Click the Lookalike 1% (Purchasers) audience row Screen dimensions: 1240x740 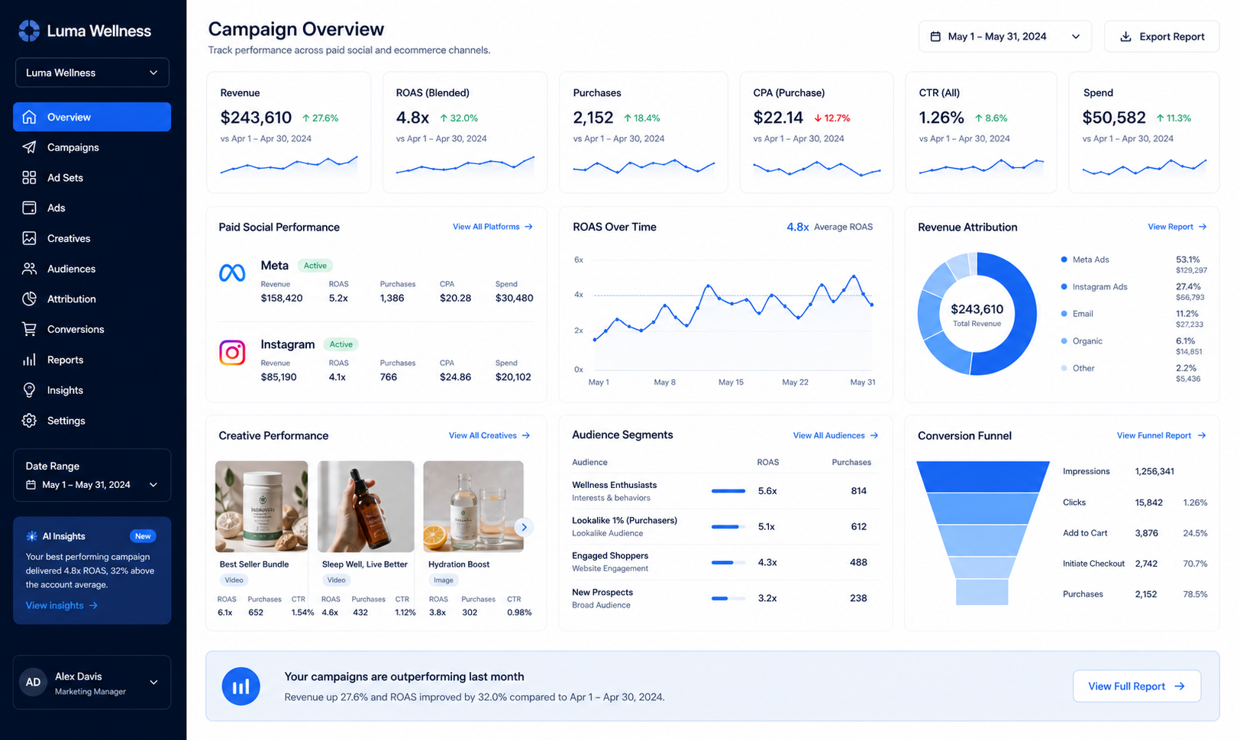[x=725, y=527]
